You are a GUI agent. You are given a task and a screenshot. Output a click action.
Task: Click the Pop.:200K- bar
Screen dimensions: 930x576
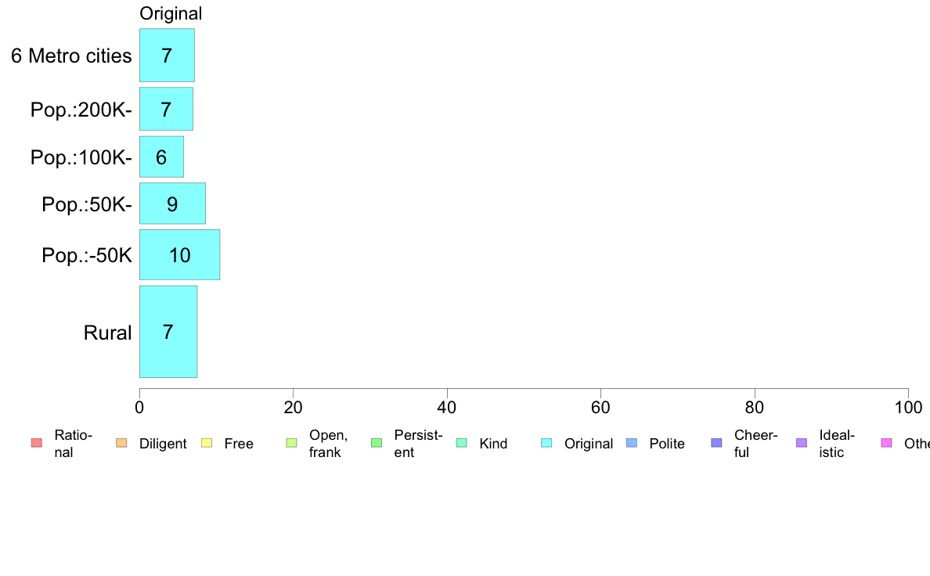[x=166, y=109]
